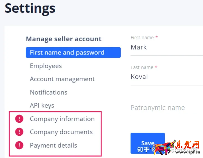The image size is (203, 158).
Task: Open the Employees settings section
Action: click(46, 66)
